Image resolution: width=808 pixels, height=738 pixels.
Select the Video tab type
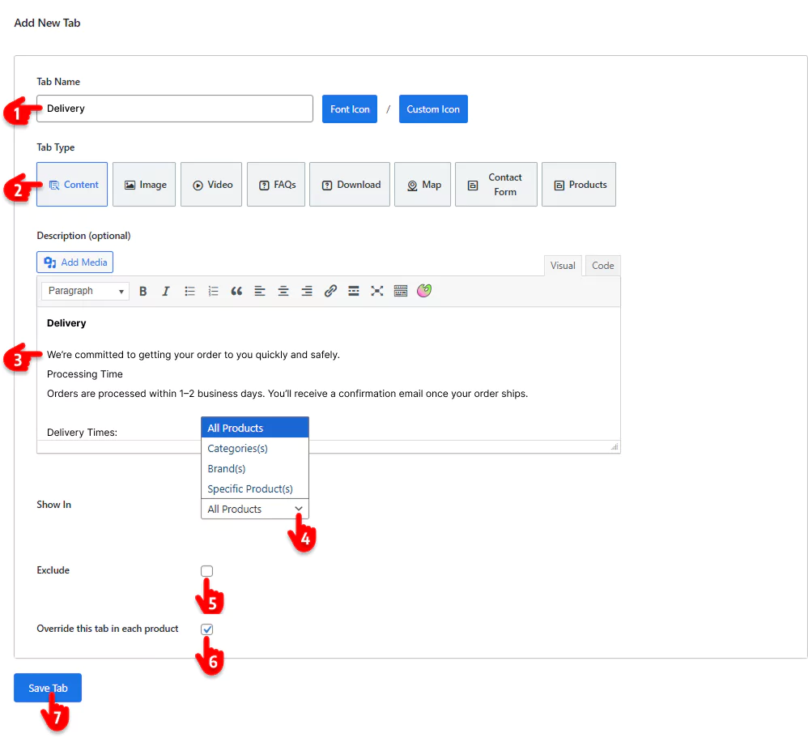211,185
